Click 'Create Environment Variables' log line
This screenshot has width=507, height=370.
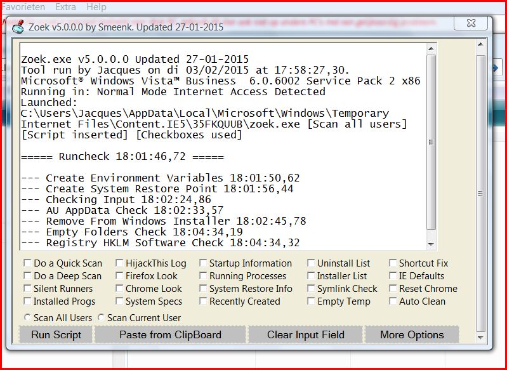[x=161, y=178]
